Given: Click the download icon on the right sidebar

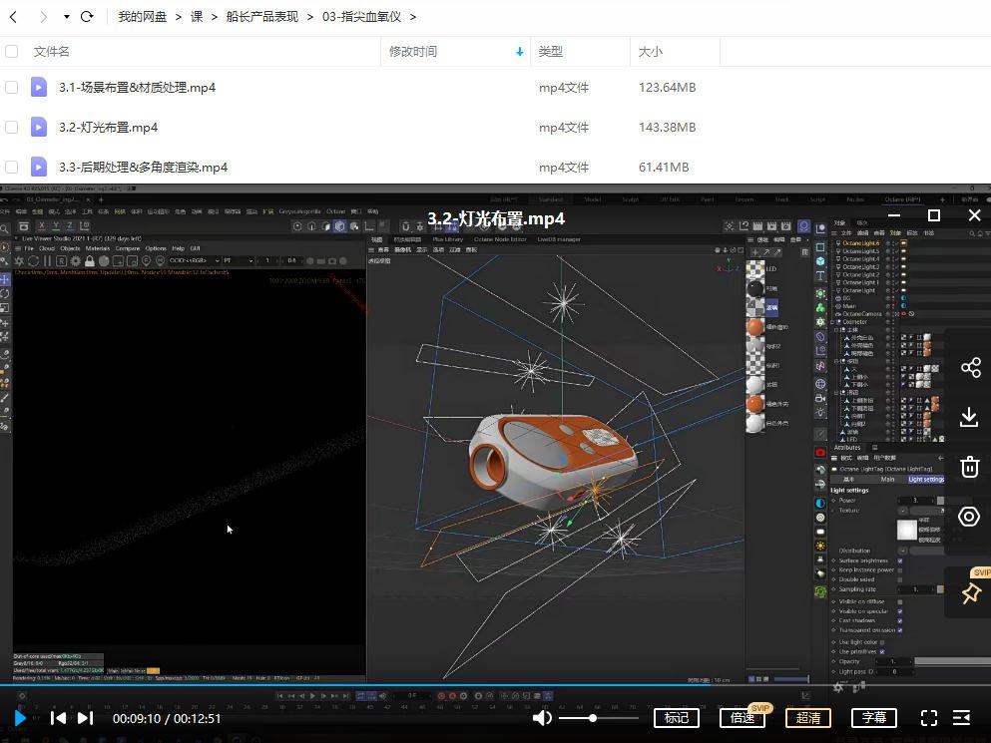Looking at the screenshot, I should pos(969,417).
